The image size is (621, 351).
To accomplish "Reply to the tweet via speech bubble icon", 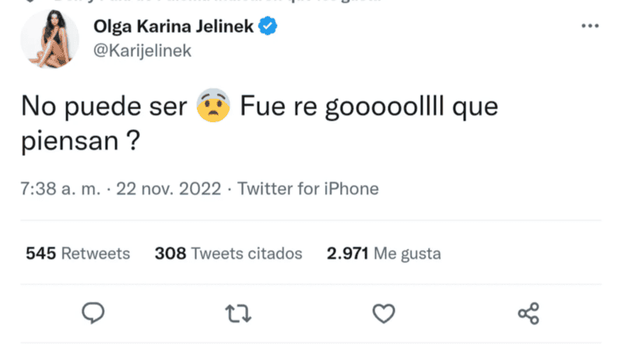I will pyautogui.click(x=93, y=313).
